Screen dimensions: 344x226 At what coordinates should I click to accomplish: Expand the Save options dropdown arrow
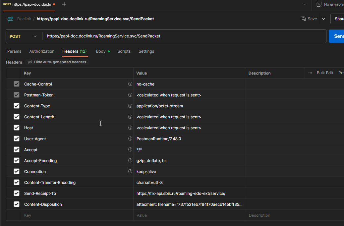point(323,19)
